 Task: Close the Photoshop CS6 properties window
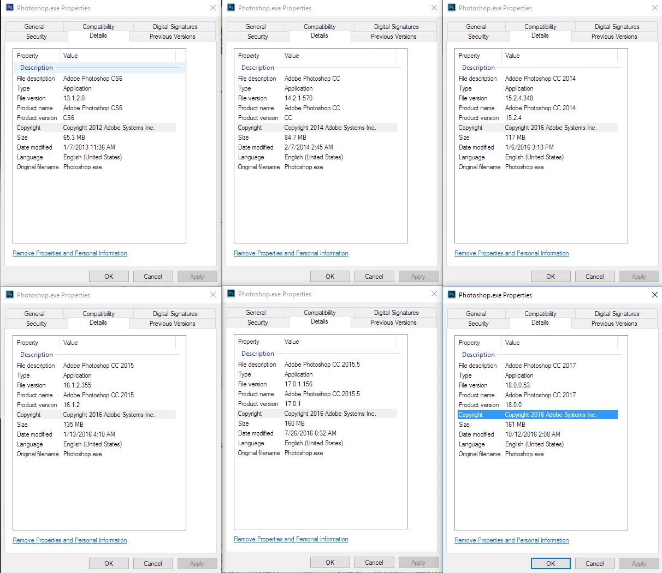213,8
